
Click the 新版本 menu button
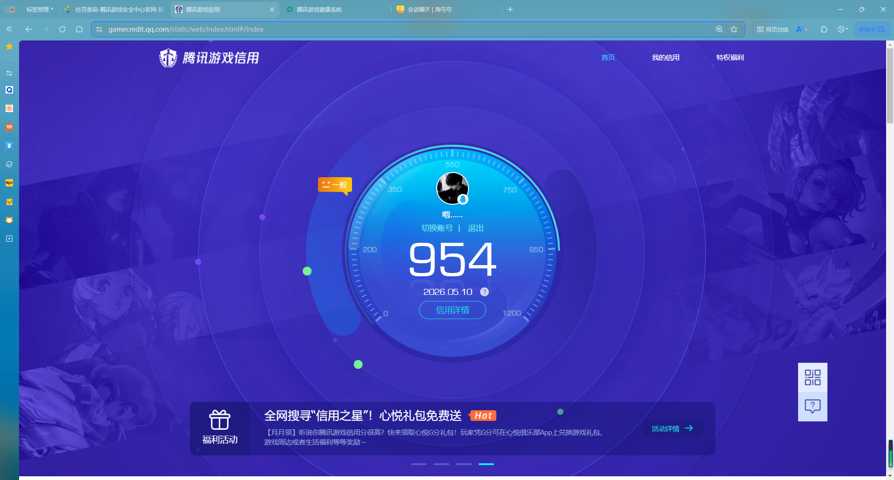click(872, 29)
